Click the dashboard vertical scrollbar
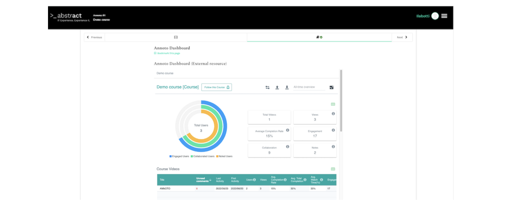Image resolution: width=506 pixels, height=209 pixels. coord(341,101)
